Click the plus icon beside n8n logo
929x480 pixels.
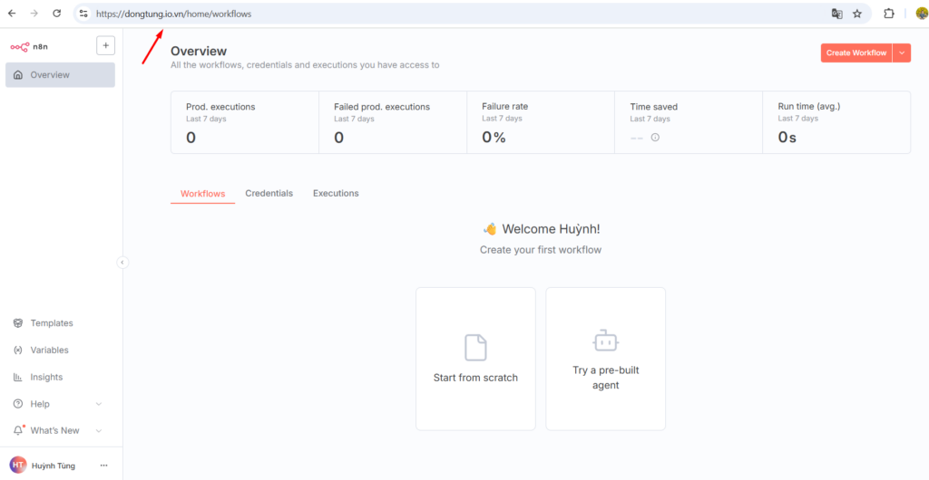105,45
